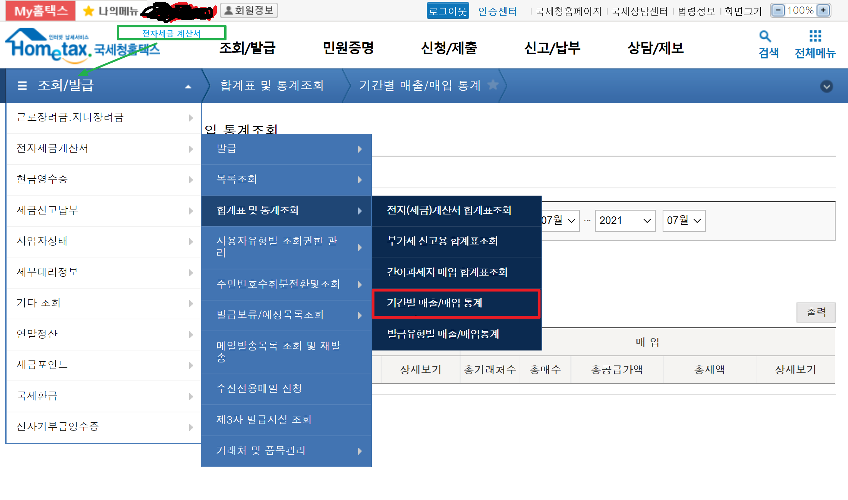Screen dimensions: 848x500
Task: Open the 2021 year dropdown
Action: pos(625,221)
